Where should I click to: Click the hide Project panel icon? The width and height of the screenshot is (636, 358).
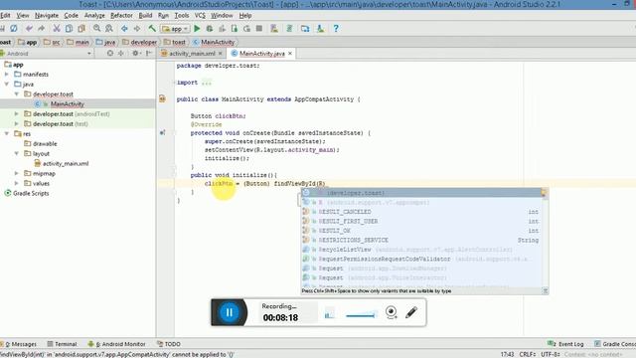point(149,53)
